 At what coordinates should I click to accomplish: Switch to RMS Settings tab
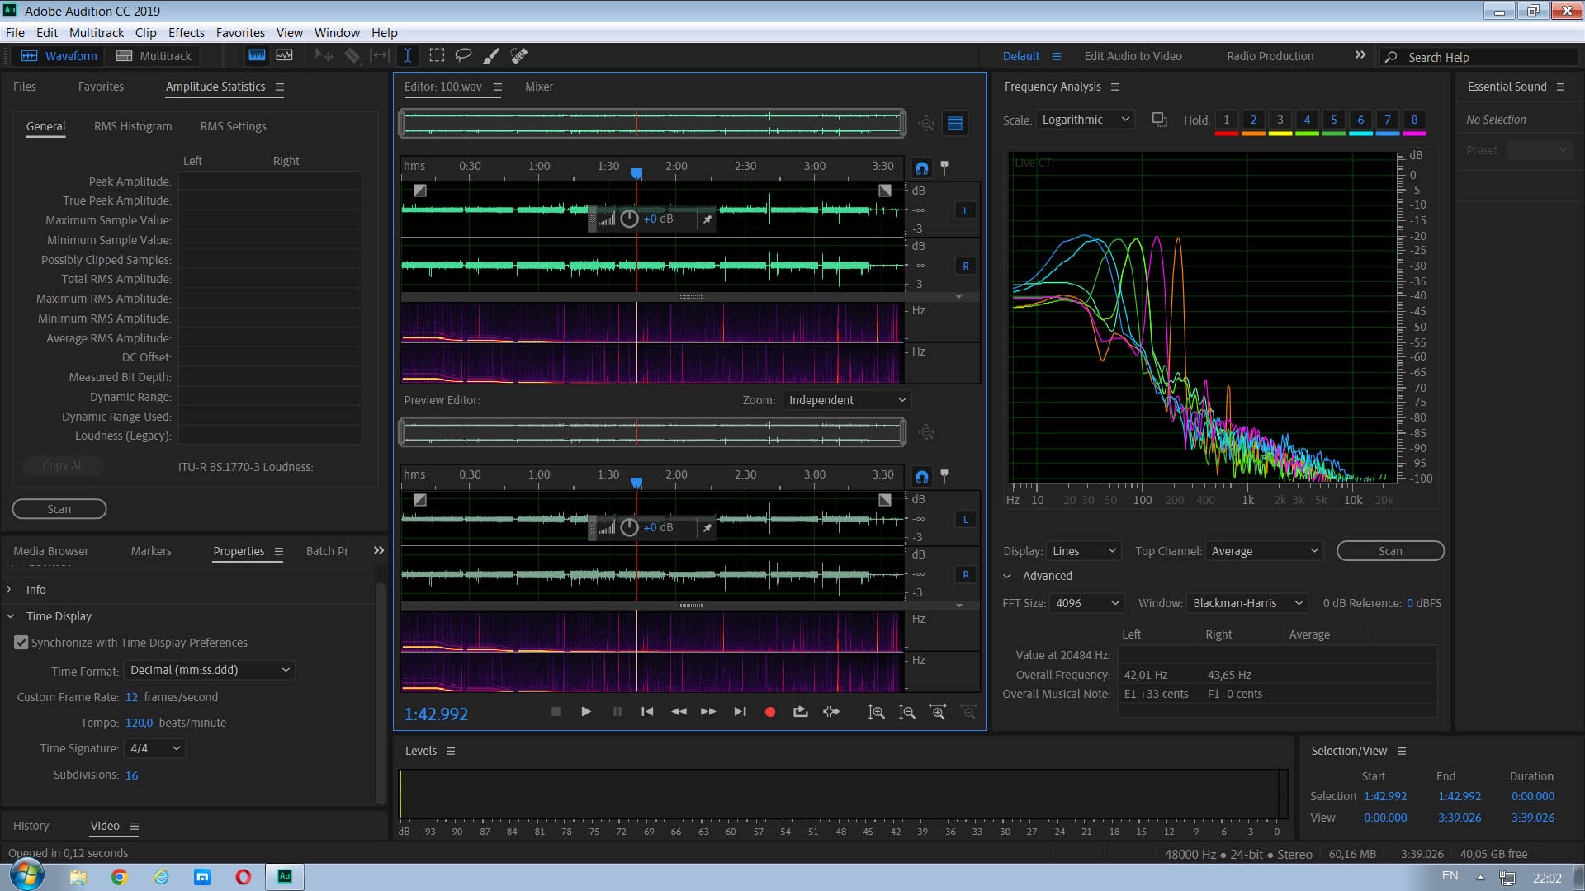(x=233, y=126)
